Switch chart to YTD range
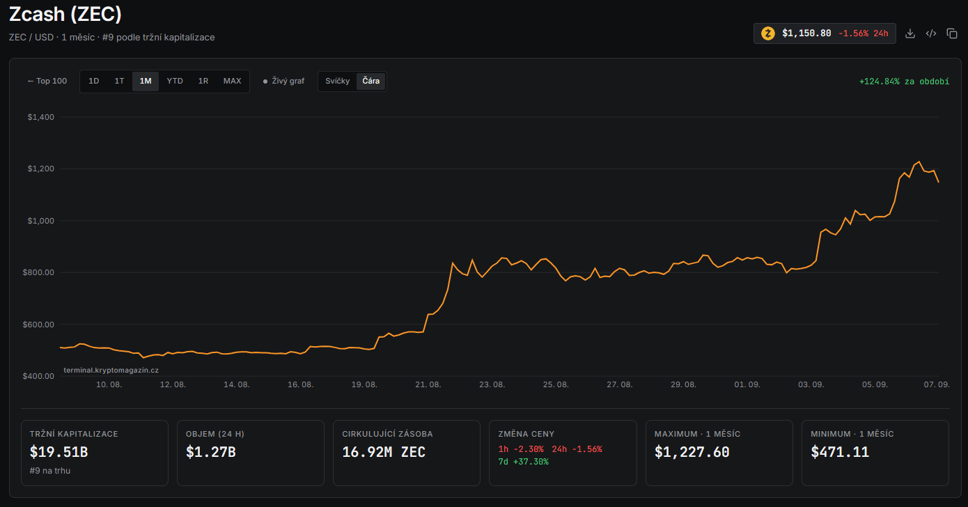 [x=175, y=81]
